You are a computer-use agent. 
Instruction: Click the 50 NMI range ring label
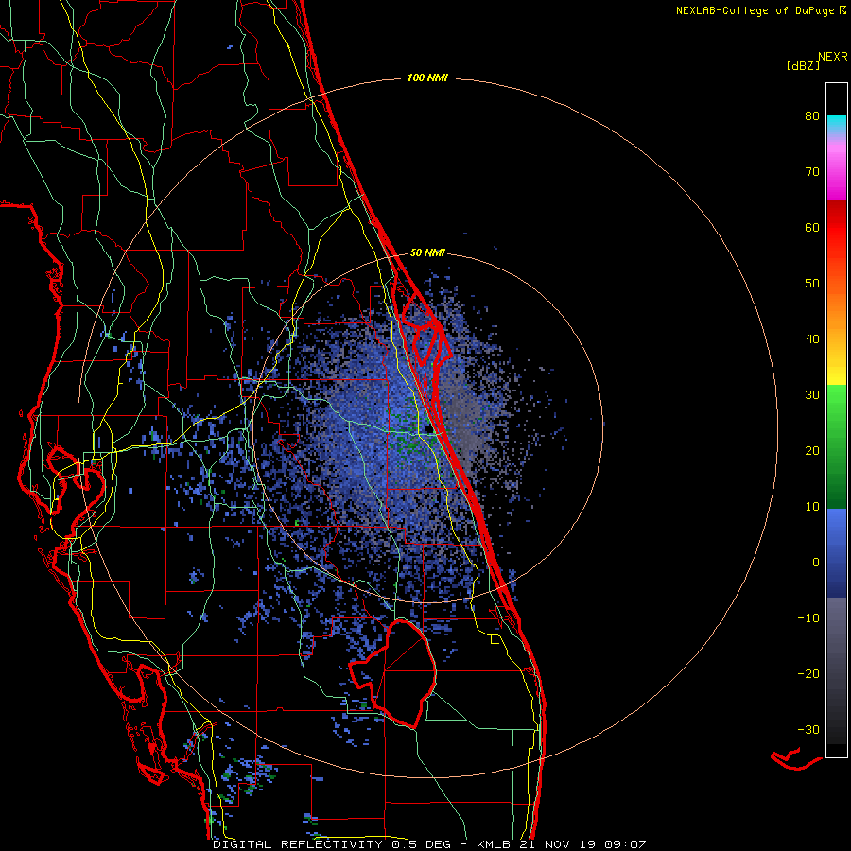(427, 252)
